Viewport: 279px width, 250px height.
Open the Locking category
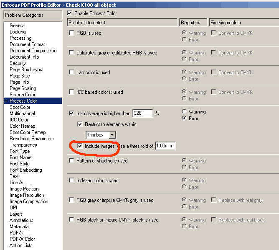coord(18,32)
